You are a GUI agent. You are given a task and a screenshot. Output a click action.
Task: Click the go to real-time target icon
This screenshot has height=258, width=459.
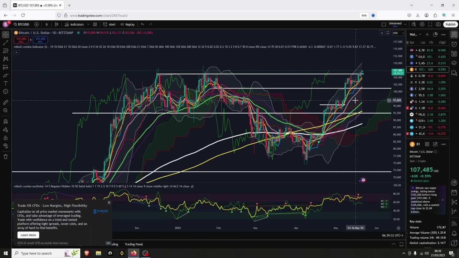[x=398, y=228]
